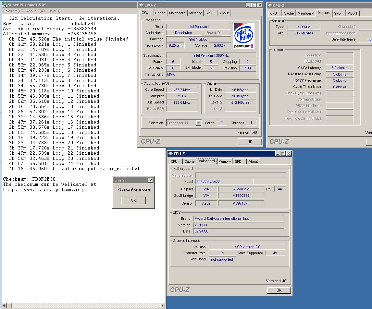Click the title icon of the CPU-Z Memory window
The width and height of the screenshot is (372, 309).
(270, 5)
